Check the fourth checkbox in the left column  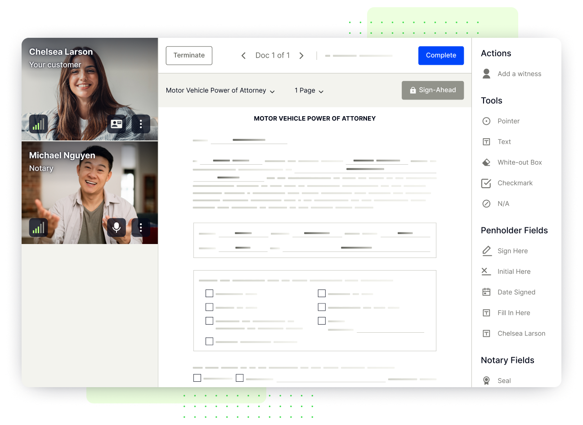(x=209, y=341)
